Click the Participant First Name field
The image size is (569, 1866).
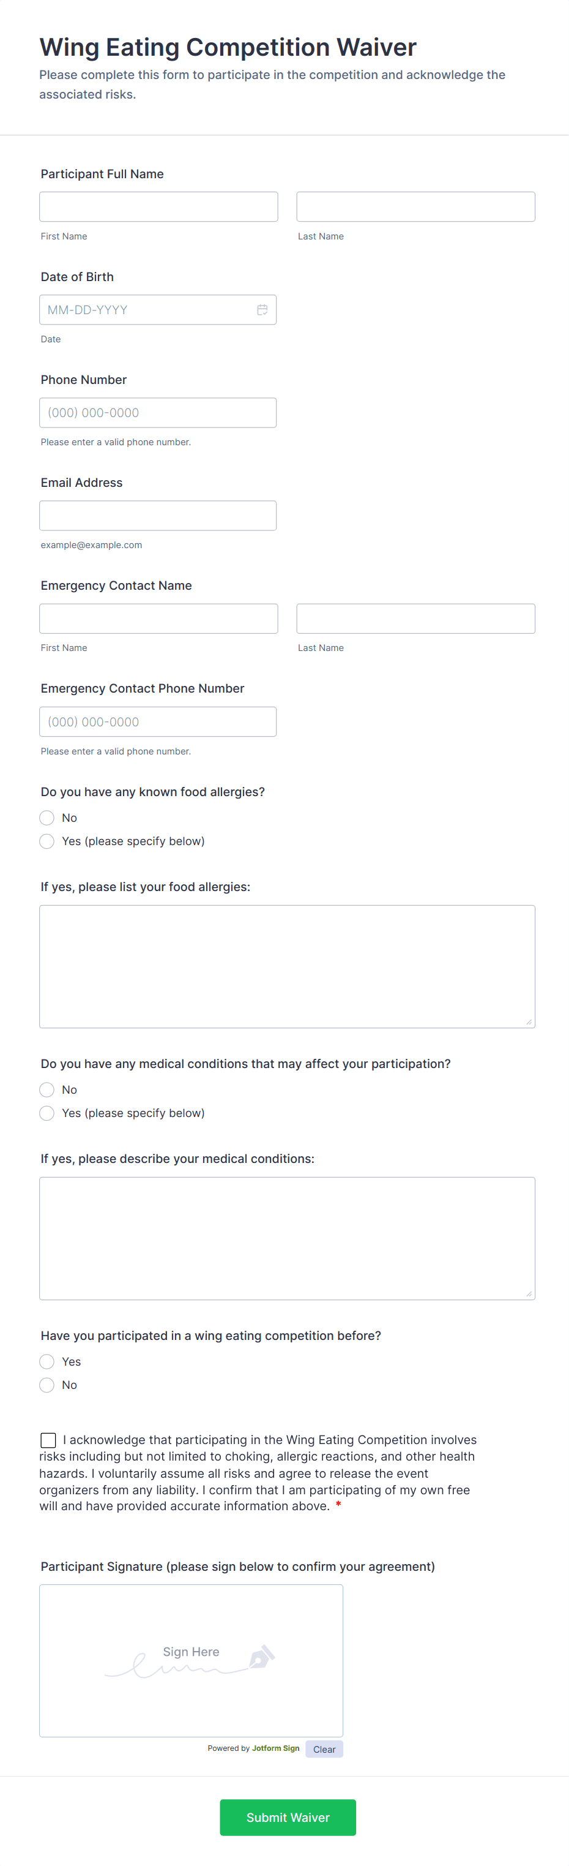click(x=158, y=206)
